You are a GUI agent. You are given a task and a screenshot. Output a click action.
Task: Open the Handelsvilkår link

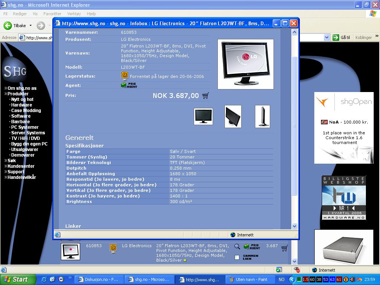point(22,177)
